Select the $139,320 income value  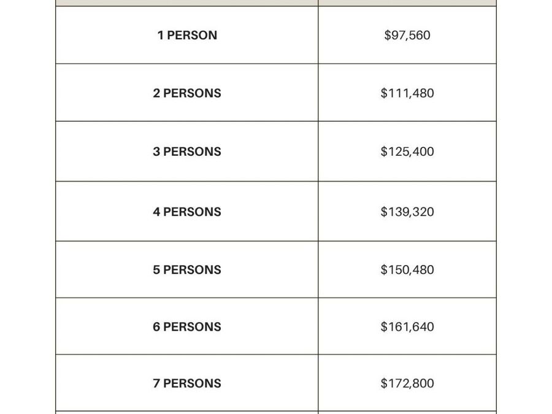click(x=407, y=212)
